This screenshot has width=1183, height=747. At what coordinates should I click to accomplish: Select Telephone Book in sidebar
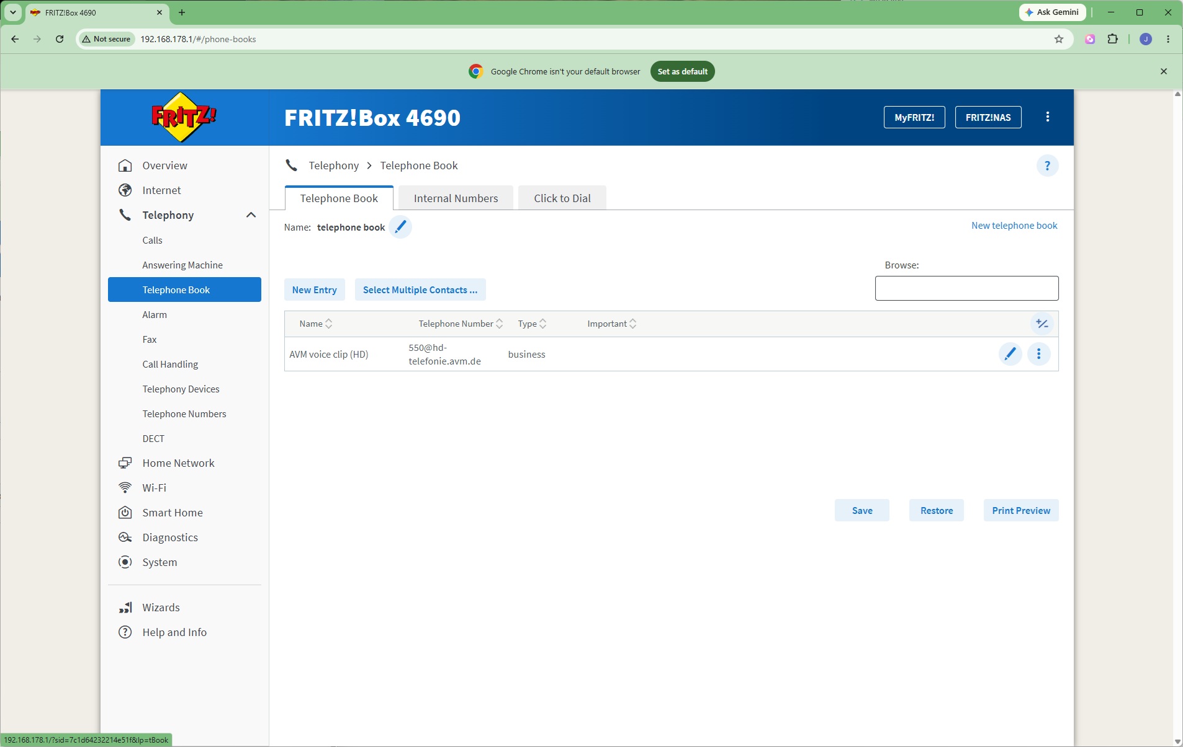pyautogui.click(x=184, y=290)
